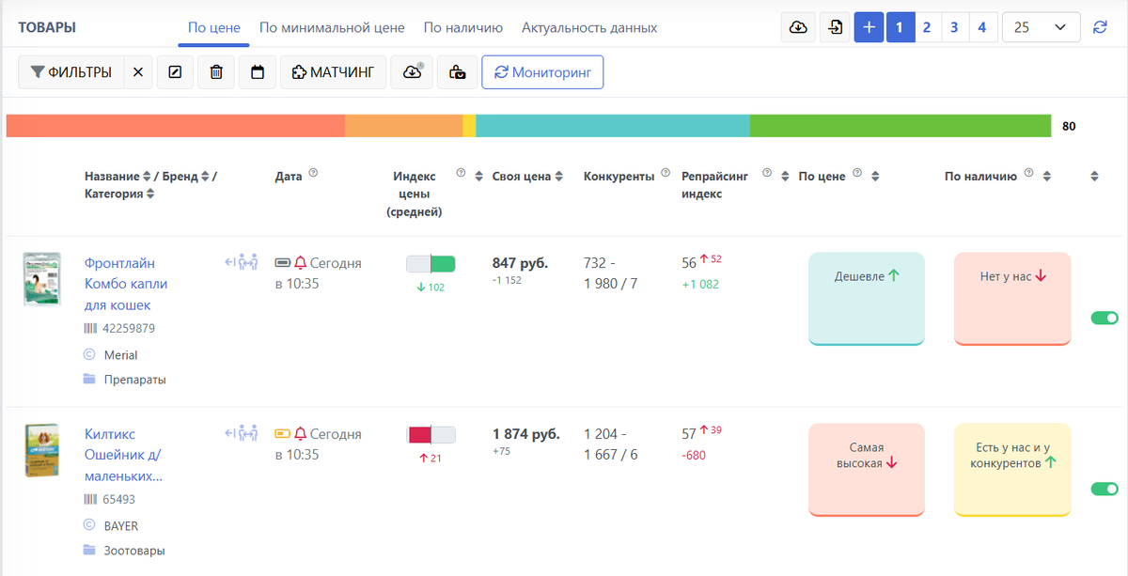Toggle off monitoring for Фронтлайн Комбо product

[x=1104, y=319]
